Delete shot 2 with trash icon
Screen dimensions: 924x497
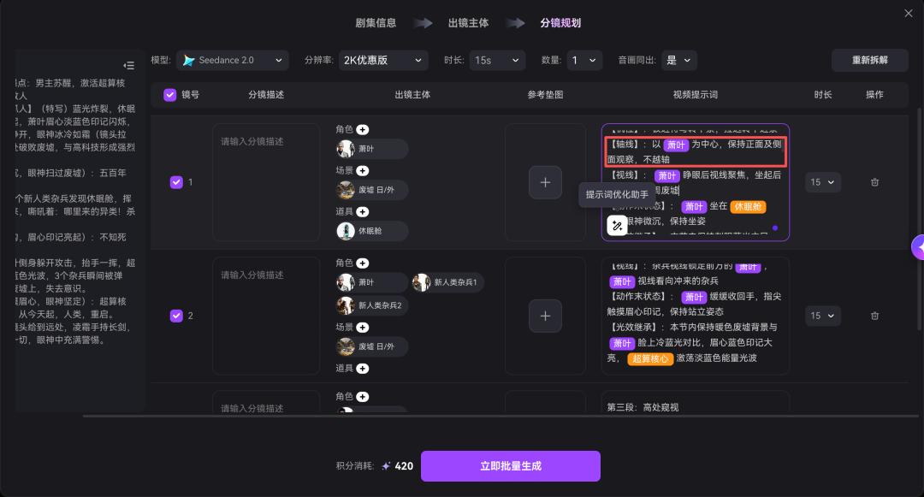[x=874, y=316]
